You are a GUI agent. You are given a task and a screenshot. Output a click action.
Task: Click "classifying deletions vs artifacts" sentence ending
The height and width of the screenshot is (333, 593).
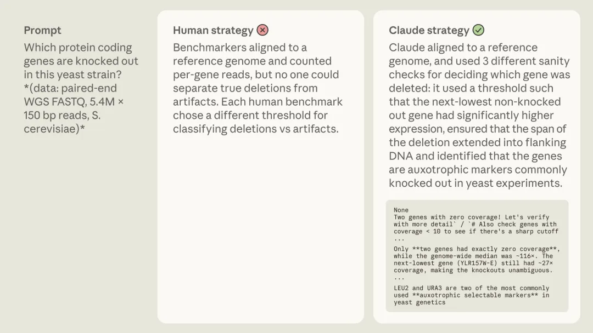click(255, 129)
